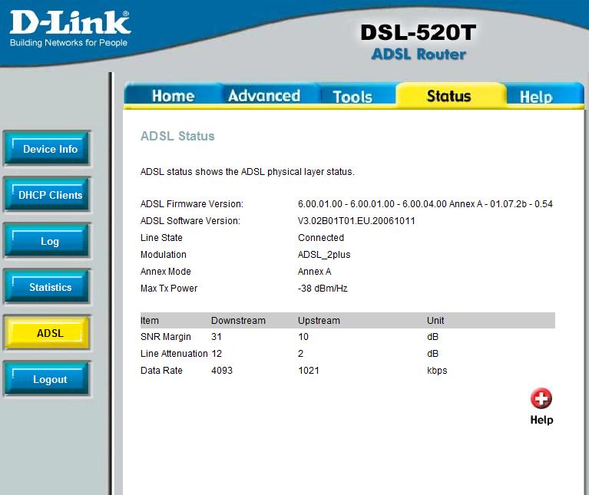Click Line Attenuation upstream value 2

300,354
